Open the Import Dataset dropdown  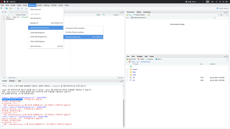(x=140, y=15)
